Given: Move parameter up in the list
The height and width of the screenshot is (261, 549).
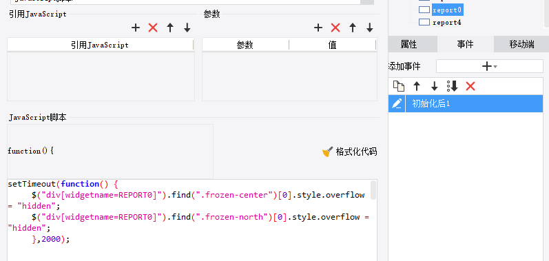Looking at the screenshot, I should (x=353, y=28).
